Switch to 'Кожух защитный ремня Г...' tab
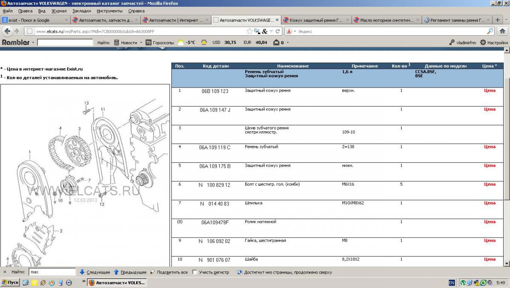The width and height of the screenshot is (510, 288). (x=316, y=20)
